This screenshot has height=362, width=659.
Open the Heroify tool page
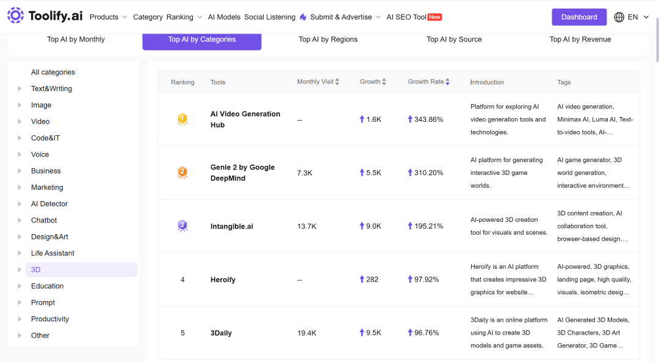(223, 280)
